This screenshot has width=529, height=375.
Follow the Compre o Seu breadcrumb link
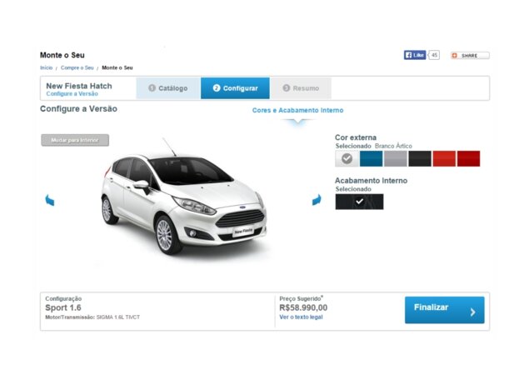point(77,67)
